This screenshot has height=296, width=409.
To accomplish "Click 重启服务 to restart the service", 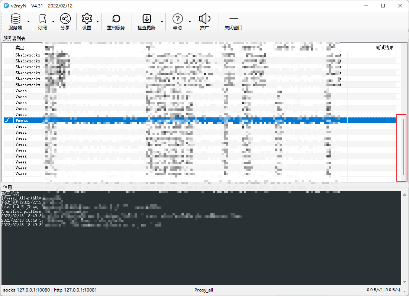I will point(116,22).
